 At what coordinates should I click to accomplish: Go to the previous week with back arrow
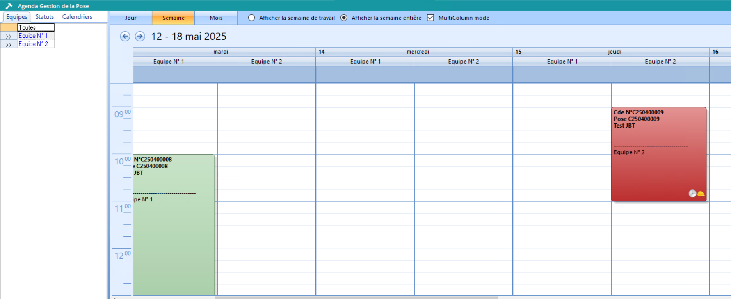coord(125,37)
